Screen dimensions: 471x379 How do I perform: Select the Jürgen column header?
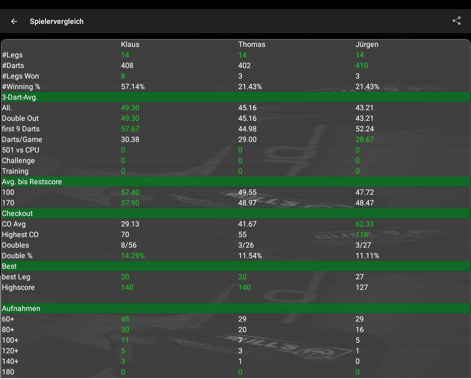[x=367, y=45]
